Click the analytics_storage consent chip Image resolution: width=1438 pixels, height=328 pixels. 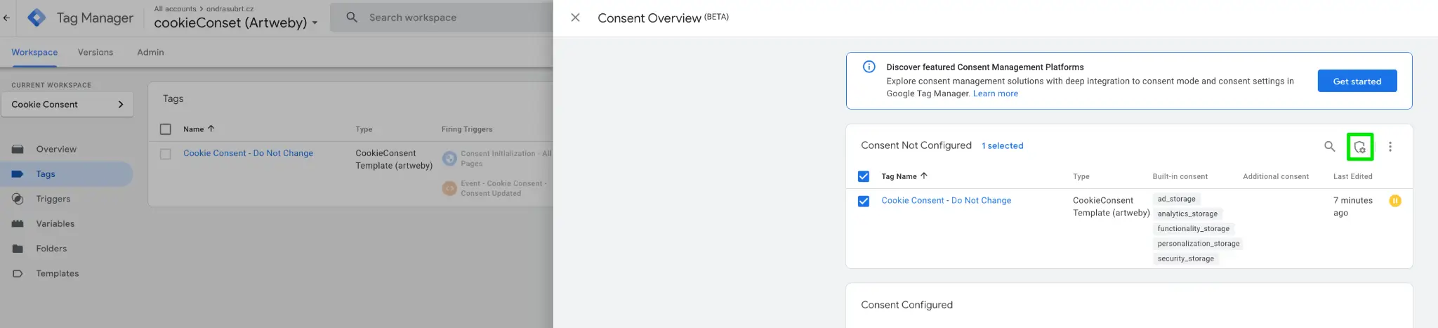1187,214
